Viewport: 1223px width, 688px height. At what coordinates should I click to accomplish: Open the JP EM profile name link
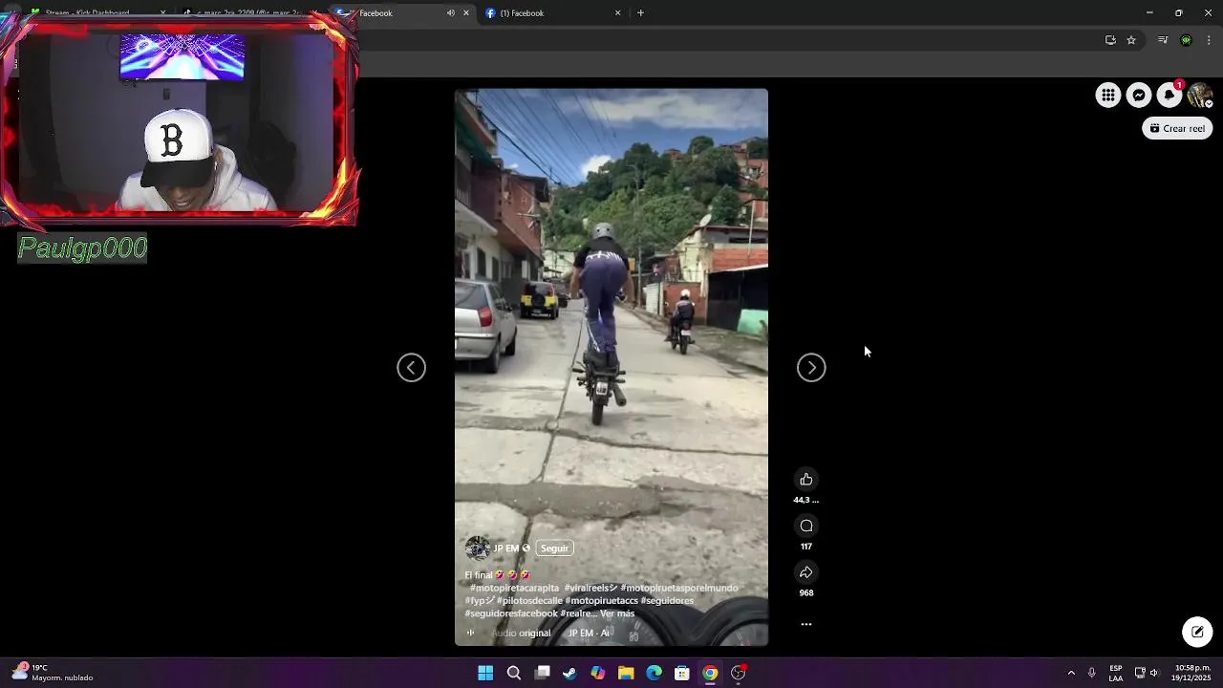[505, 548]
